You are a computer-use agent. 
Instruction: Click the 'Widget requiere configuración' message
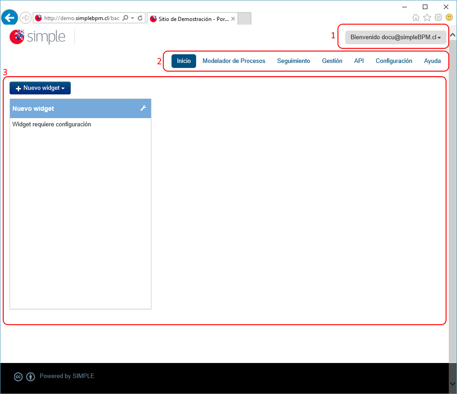52,124
